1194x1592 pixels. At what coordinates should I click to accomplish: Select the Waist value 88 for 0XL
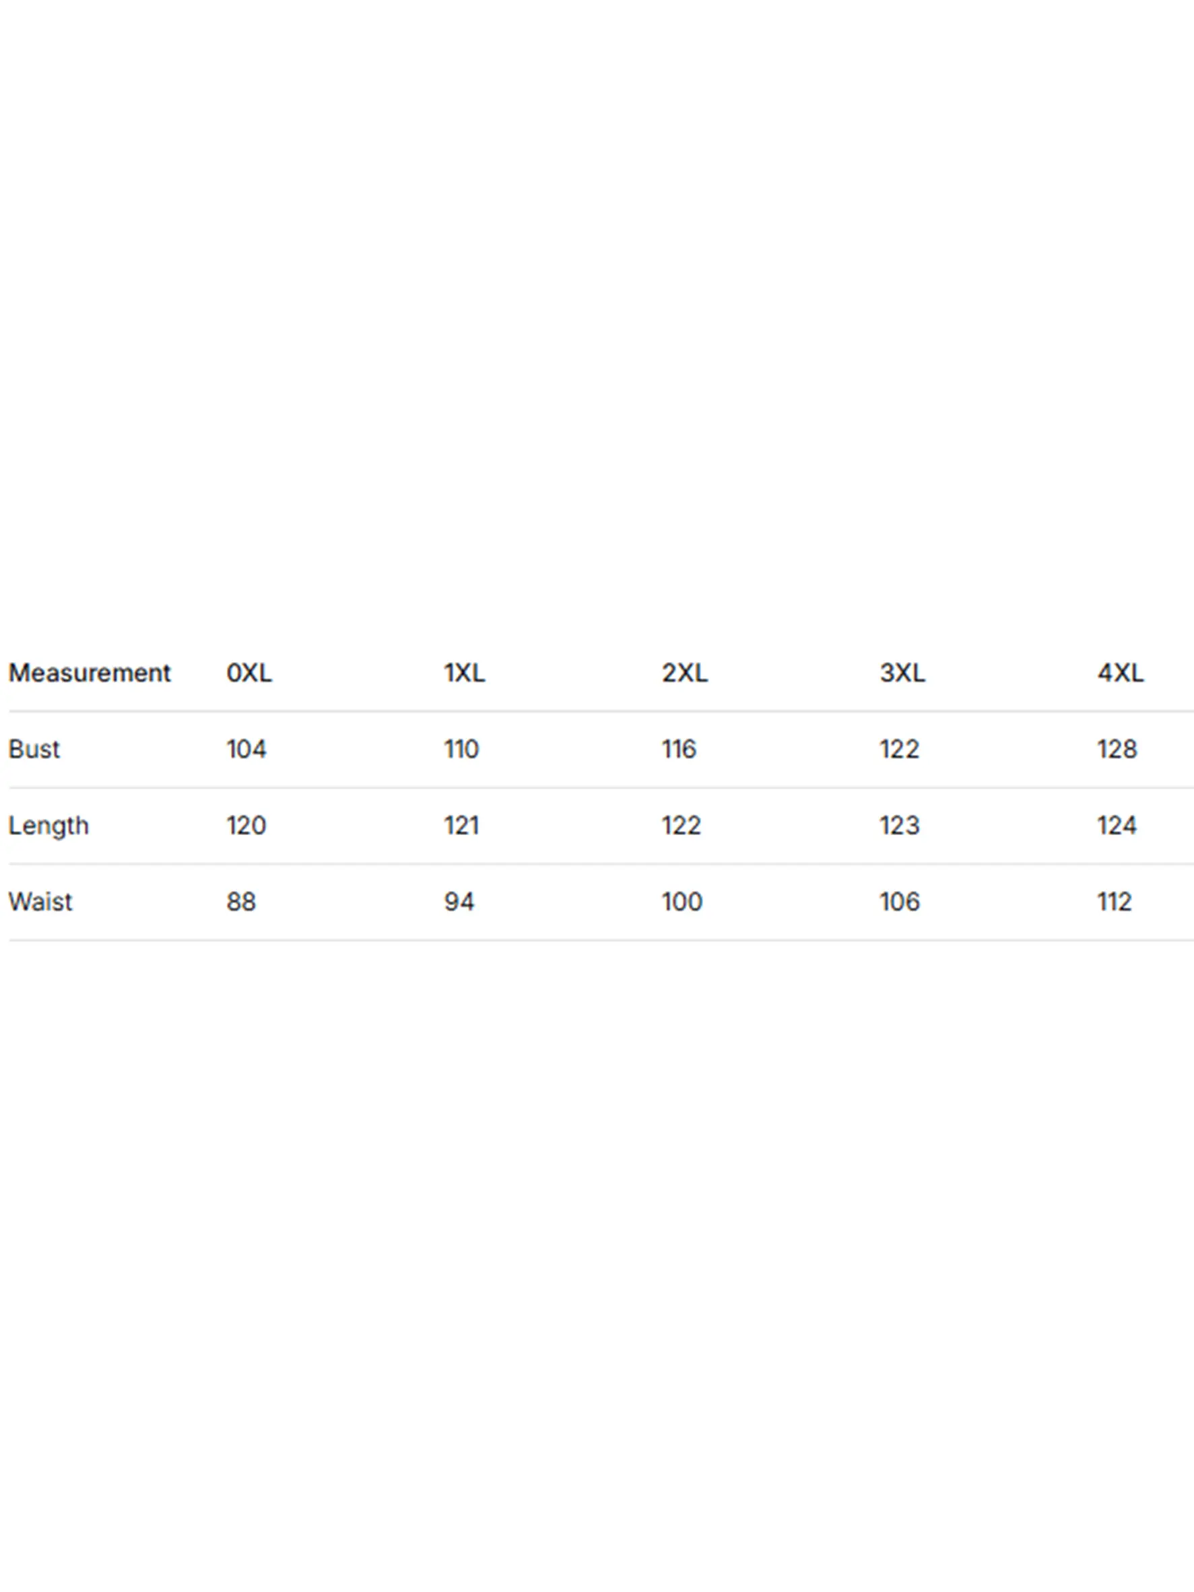coord(241,902)
